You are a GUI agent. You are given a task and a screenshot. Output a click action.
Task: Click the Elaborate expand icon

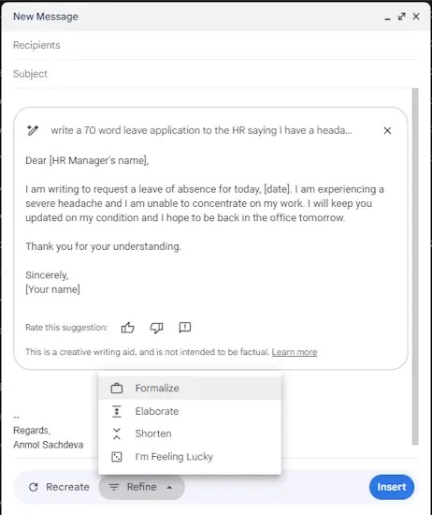(x=117, y=411)
